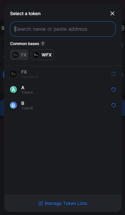125x215 pixels.
Task: Select the FX common base chip
Action: 19,55
